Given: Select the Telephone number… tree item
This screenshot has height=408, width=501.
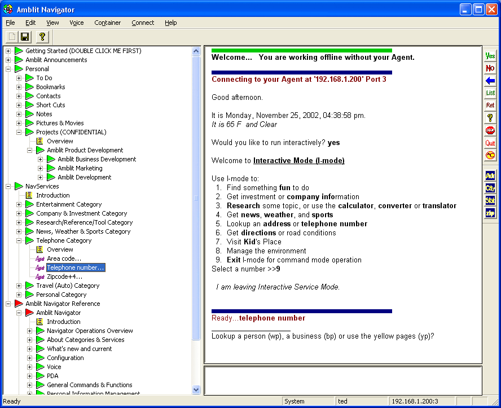Looking at the screenshot, I should pos(76,267).
